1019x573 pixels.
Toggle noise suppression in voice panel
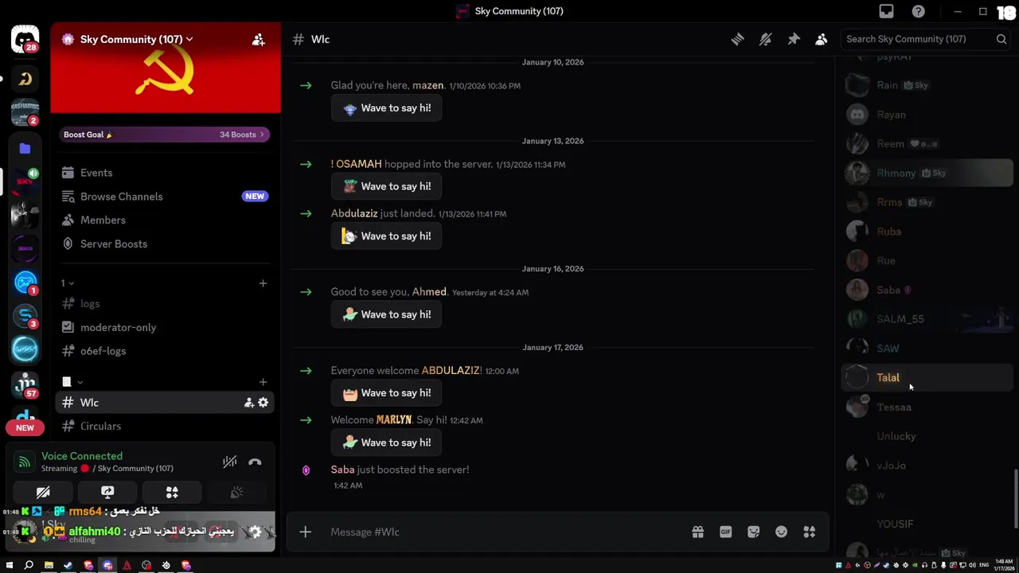tap(229, 462)
